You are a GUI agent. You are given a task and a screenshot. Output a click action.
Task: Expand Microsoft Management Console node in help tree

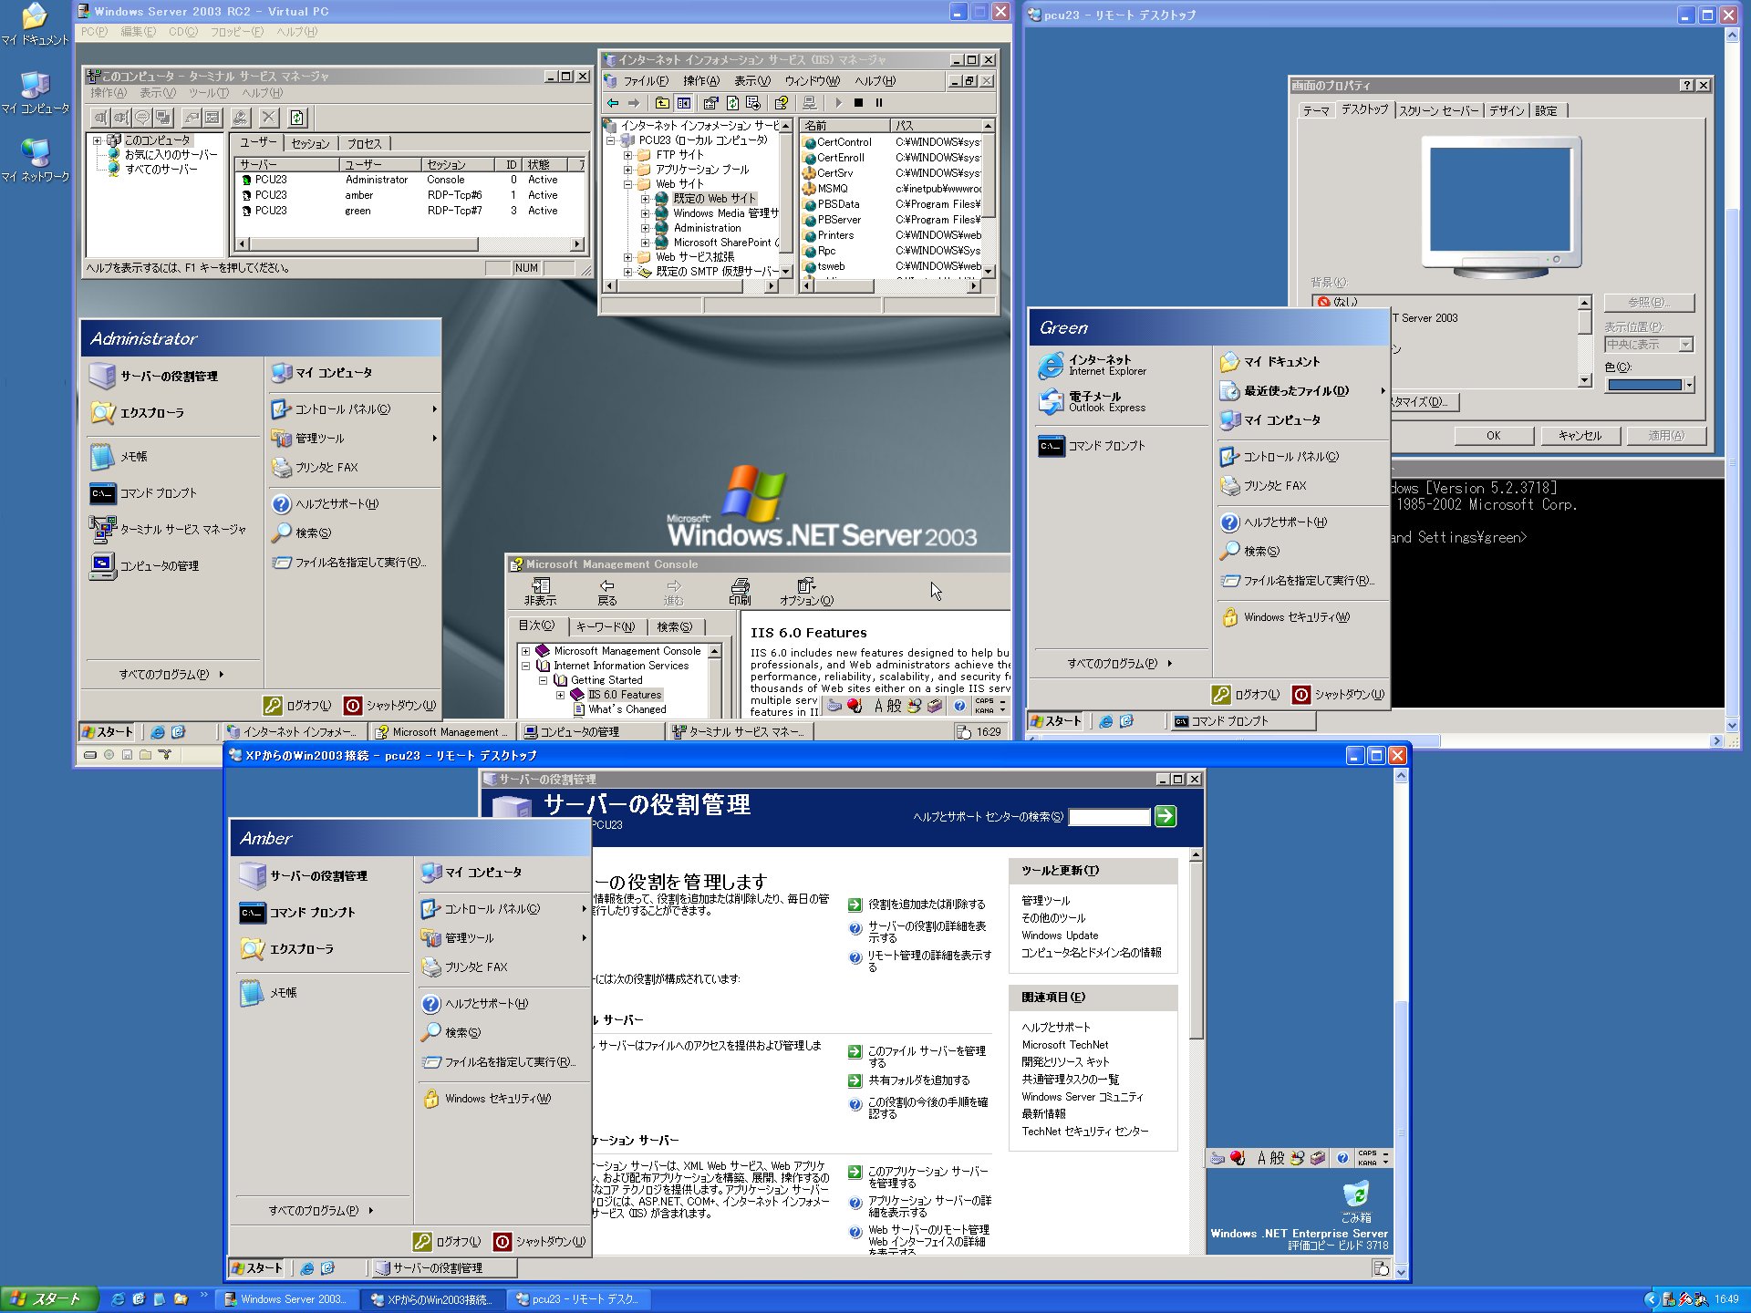click(525, 651)
